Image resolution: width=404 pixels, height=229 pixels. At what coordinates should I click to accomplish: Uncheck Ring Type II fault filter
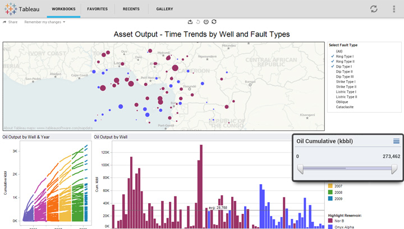[x=333, y=61]
